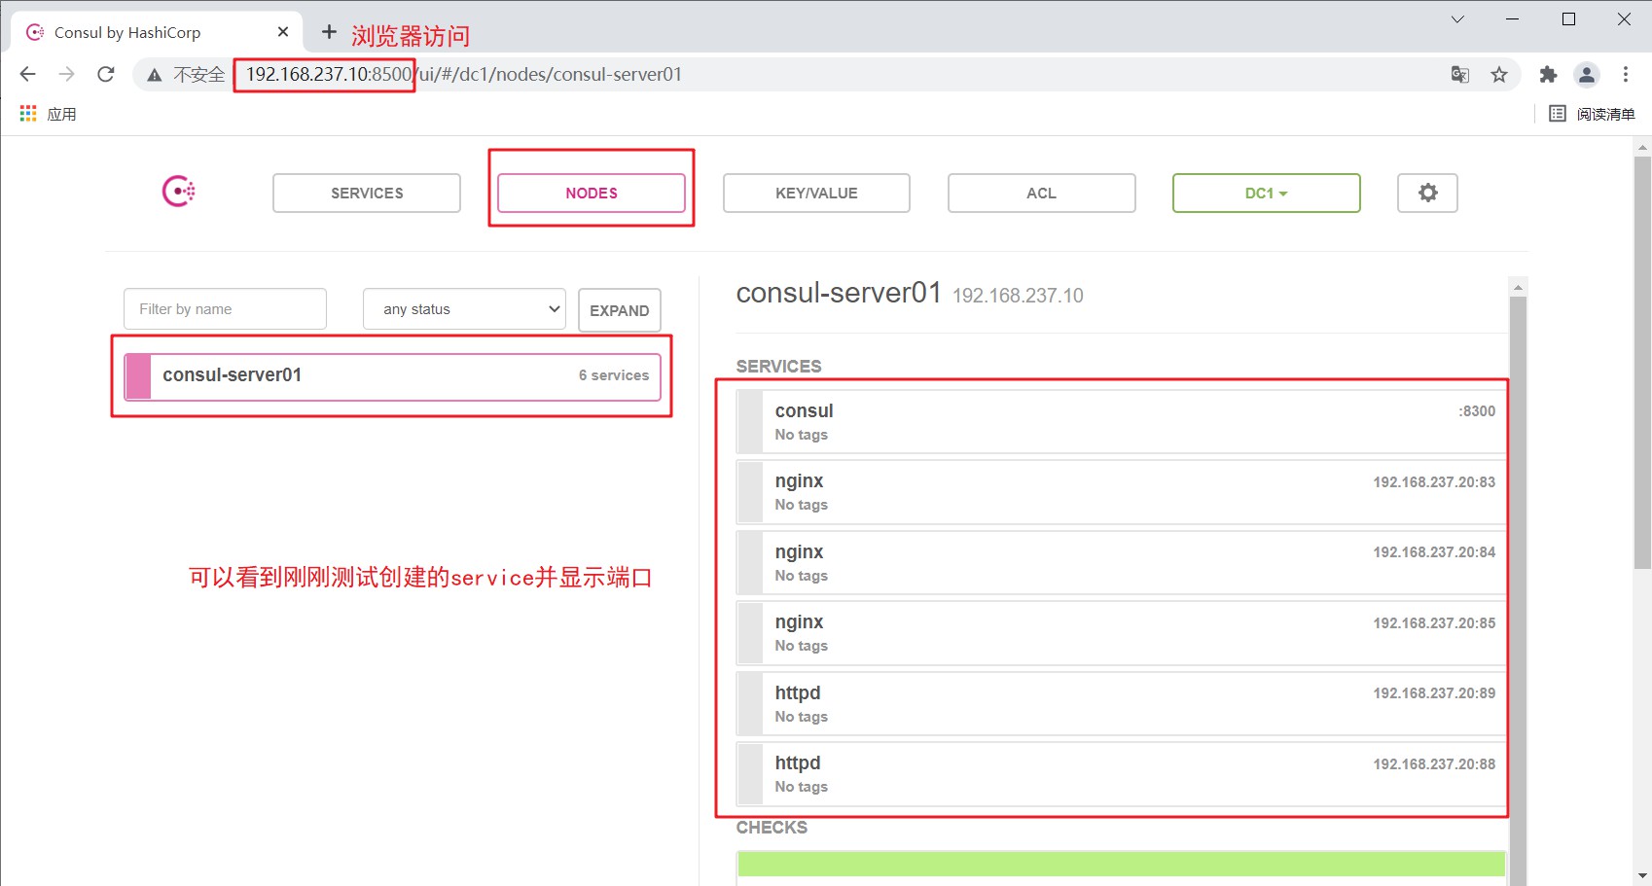The image size is (1652, 886).
Task: Focus the Filter by name field
Action: [225, 309]
